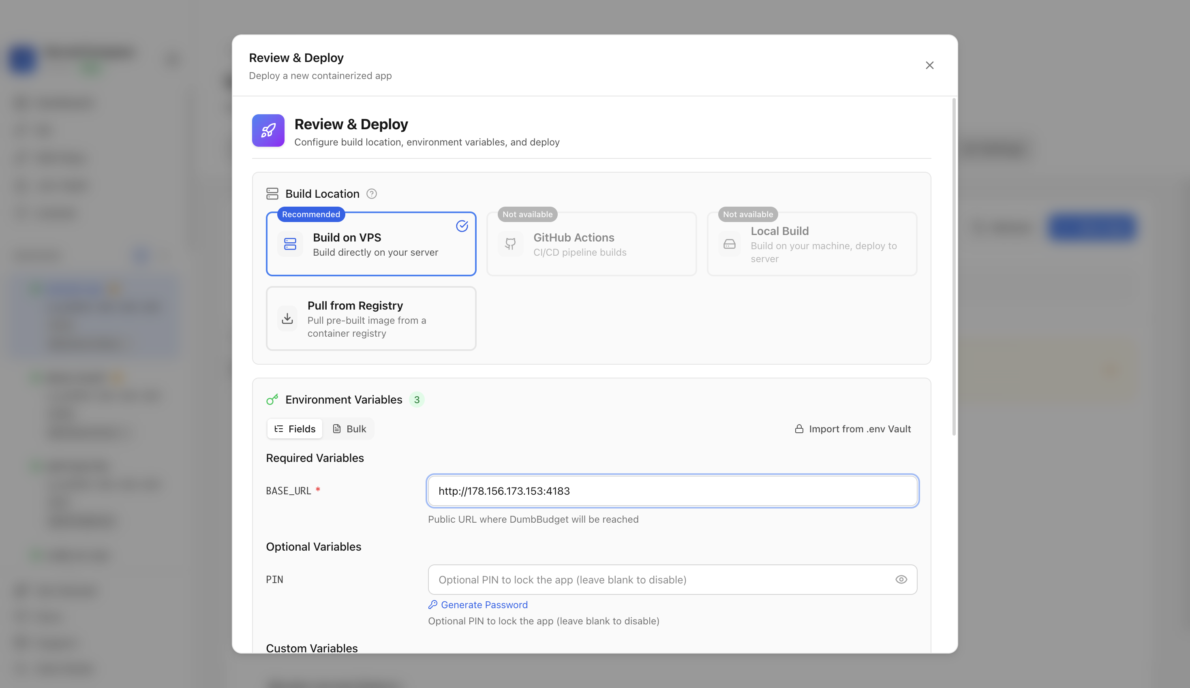This screenshot has width=1190, height=688.
Task: Toggle PIN visibility with the eye icon
Action: tap(901, 579)
